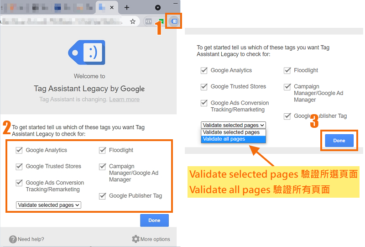Toggle Google Publisher Tag in left panel
Image resolution: width=365 pixels, height=247 pixels.
point(102,196)
